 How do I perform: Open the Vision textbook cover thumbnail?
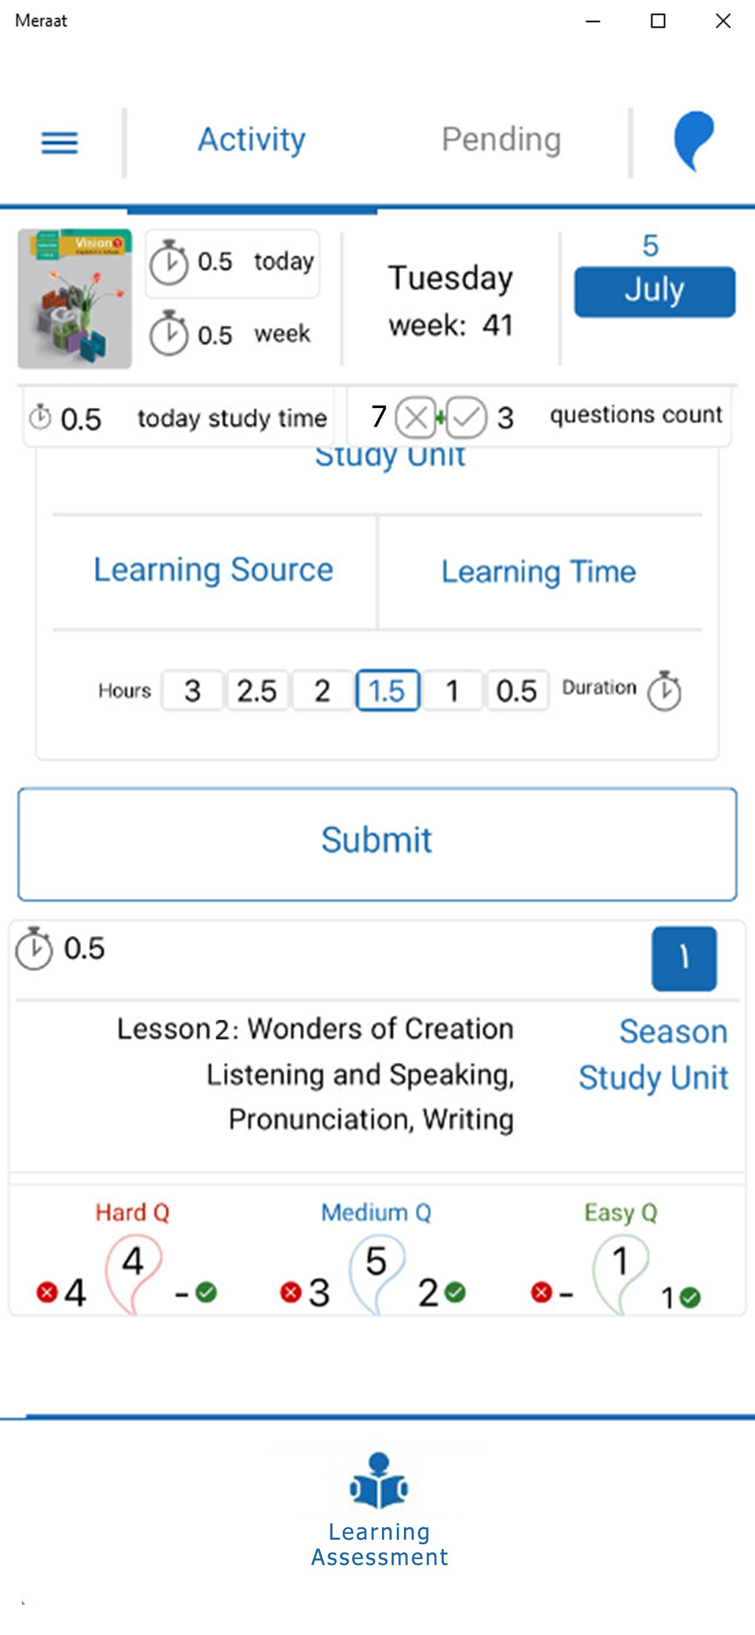(75, 298)
